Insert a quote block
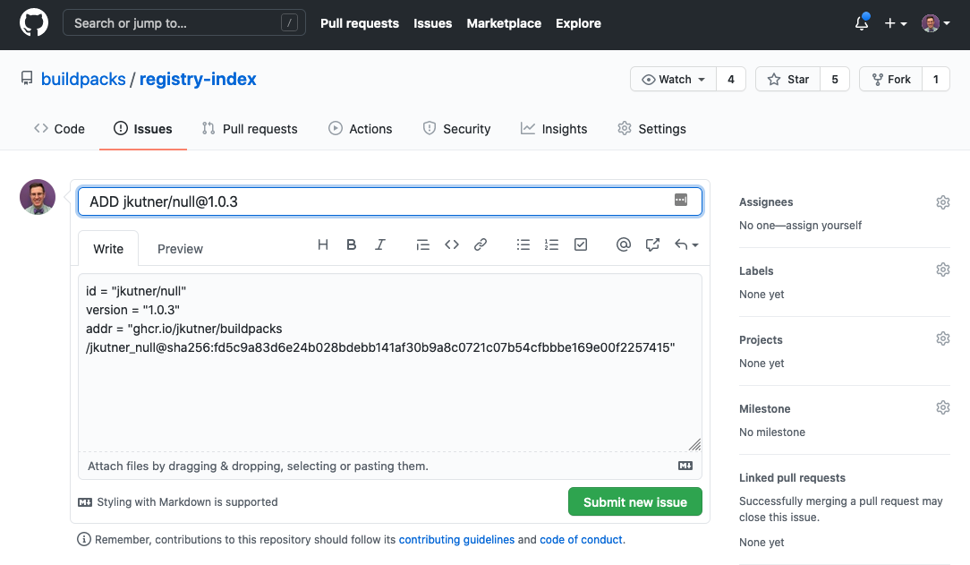This screenshot has width=970, height=565. coord(423,244)
